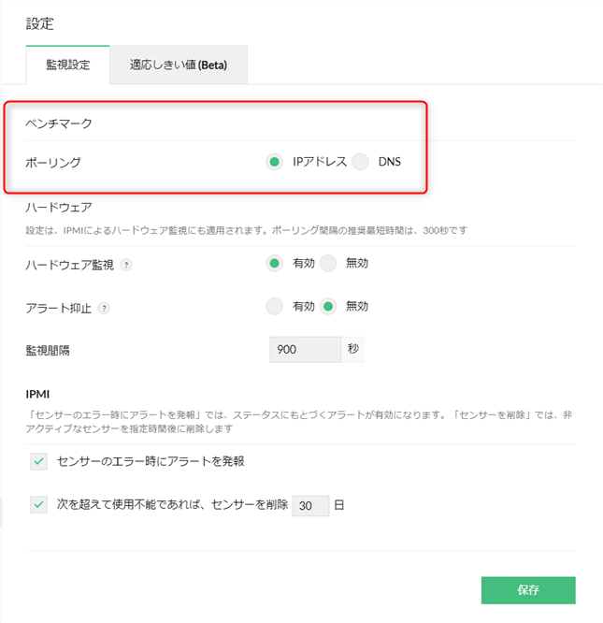The height and width of the screenshot is (623, 603).
Task: Click the 監視間隔 field showing 900
Action: (304, 350)
